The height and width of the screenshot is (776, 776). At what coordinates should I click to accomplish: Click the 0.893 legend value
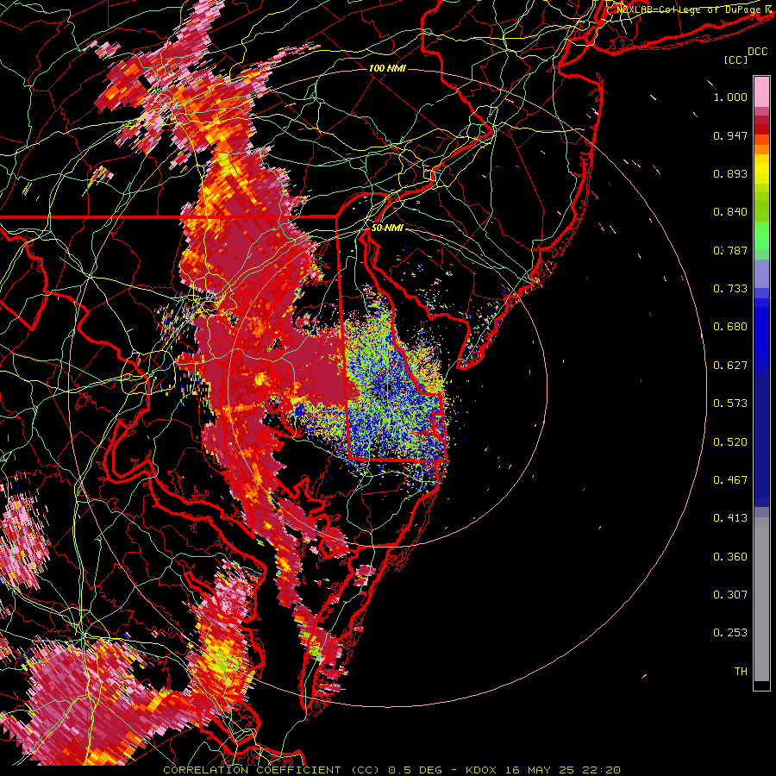point(730,173)
